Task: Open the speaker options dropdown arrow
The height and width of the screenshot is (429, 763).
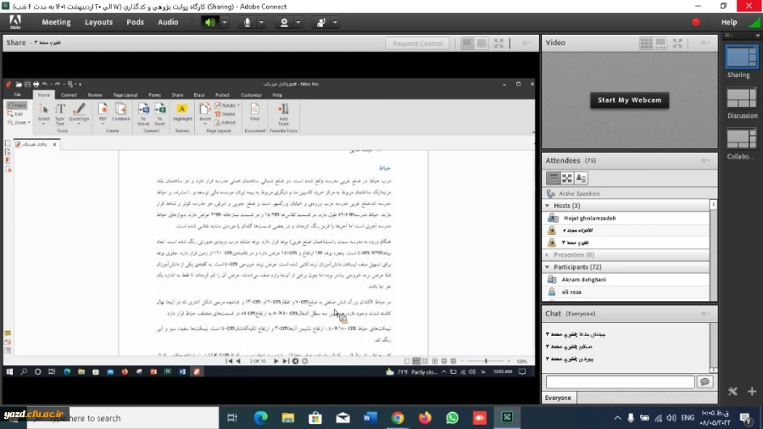Action: tap(225, 22)
